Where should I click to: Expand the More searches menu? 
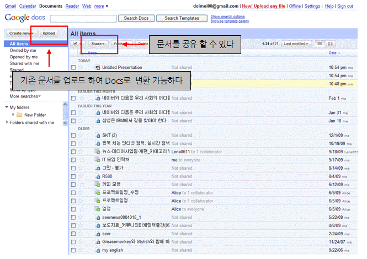tap(25, 96)
